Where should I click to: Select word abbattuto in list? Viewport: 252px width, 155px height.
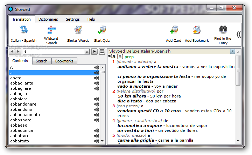tap(54, 141)
